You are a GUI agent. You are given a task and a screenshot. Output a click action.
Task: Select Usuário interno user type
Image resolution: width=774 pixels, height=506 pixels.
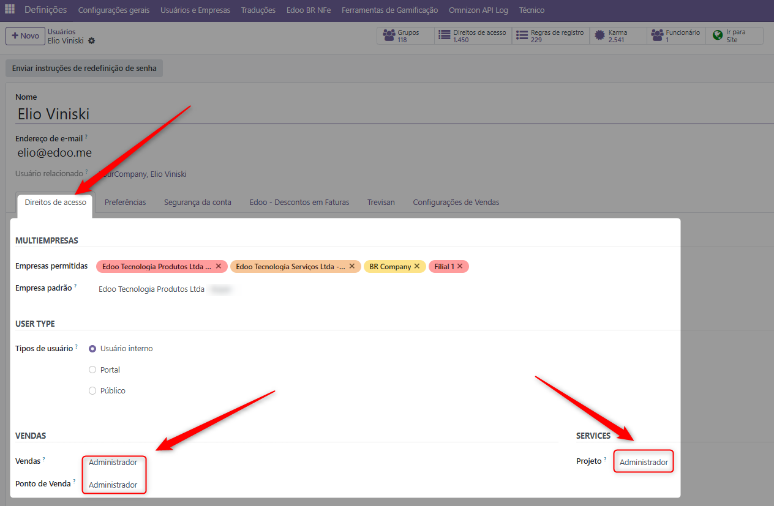click(x=92, y=349)
